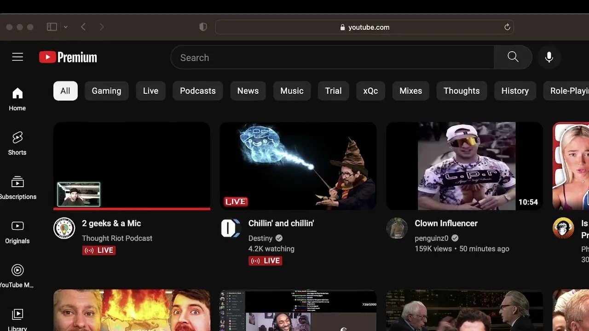Click the 159K views text

(x=433, y=249)
